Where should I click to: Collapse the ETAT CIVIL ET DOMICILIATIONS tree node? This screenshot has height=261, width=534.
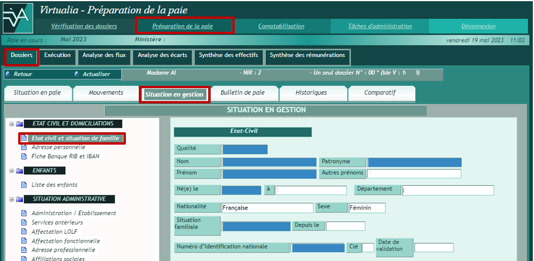tap(11, 124)
